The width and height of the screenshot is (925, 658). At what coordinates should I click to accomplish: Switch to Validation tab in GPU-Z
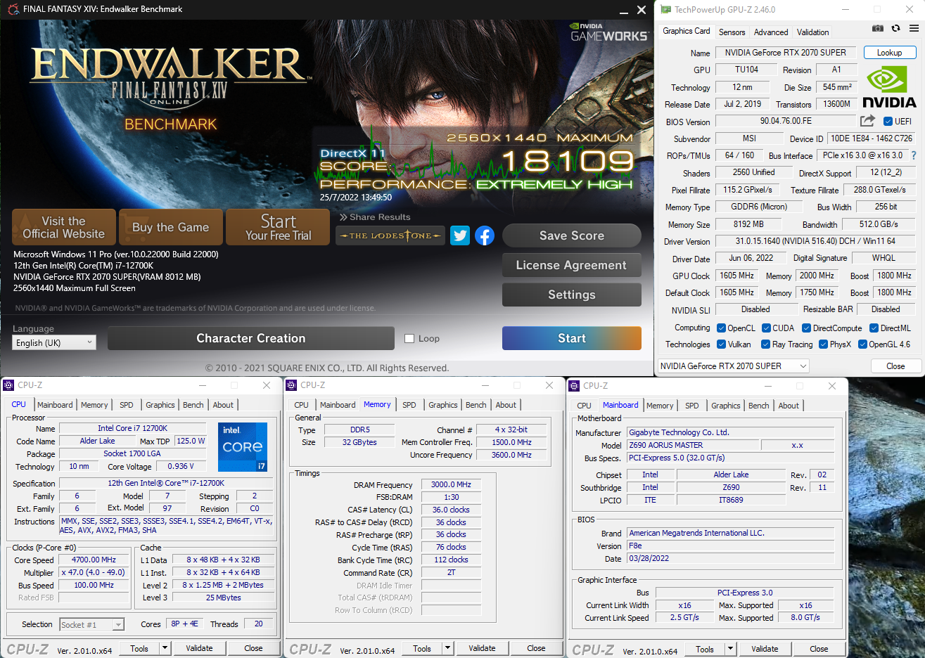[812, 32]
